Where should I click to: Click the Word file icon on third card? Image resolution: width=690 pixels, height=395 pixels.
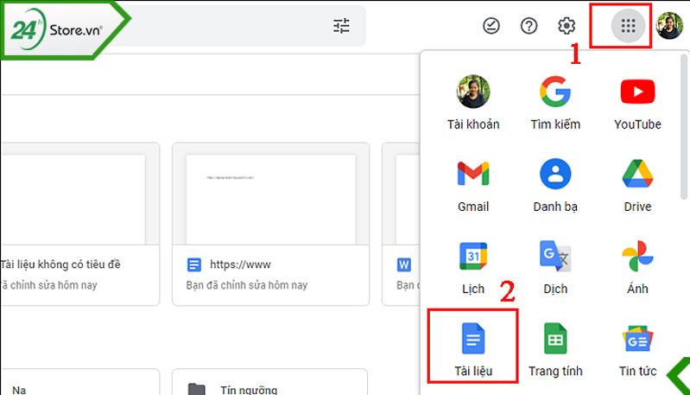point(404,264)
